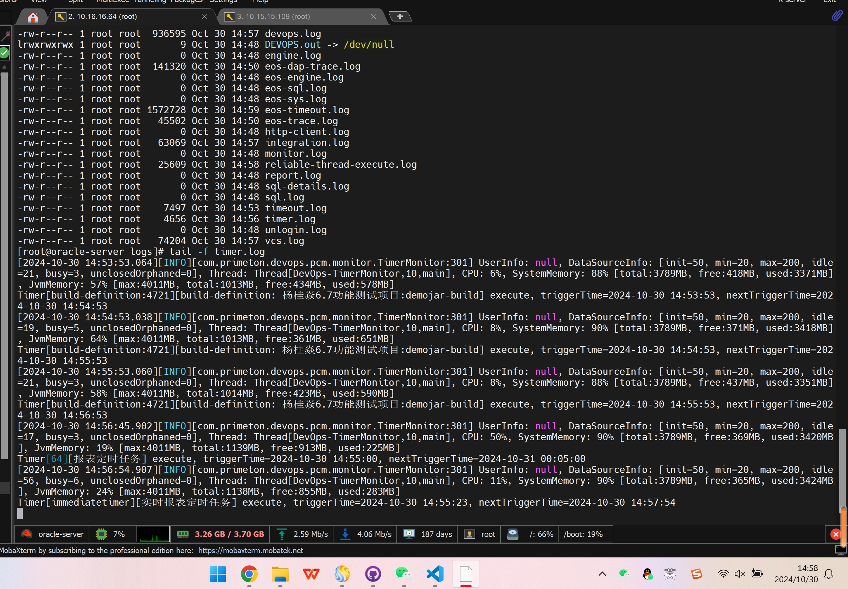Open new tab with plus button

(400, 16)
